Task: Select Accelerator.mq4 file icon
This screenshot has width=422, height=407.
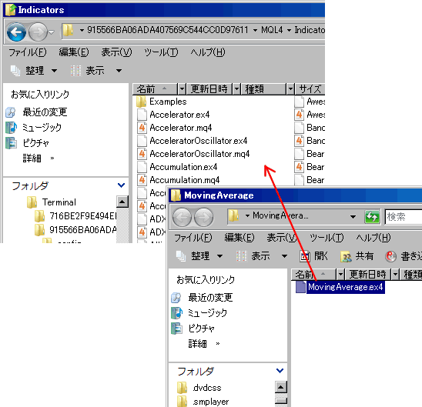Action: tap(142, 128)
